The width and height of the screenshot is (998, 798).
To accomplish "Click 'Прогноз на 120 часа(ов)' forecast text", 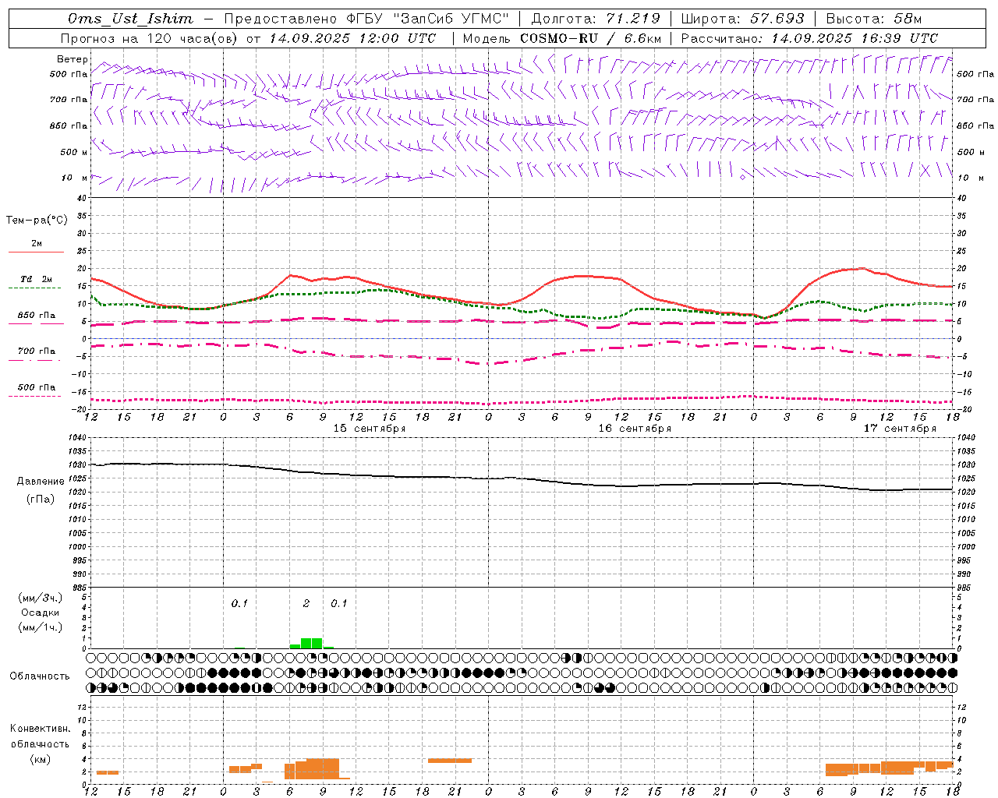I will (150, 38).
